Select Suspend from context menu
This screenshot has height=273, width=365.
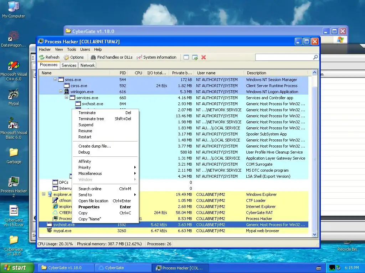(x=105, y=125)
